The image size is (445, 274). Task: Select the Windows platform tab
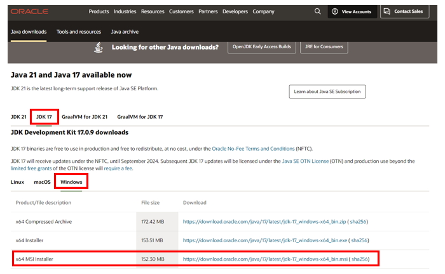point(71,182)
